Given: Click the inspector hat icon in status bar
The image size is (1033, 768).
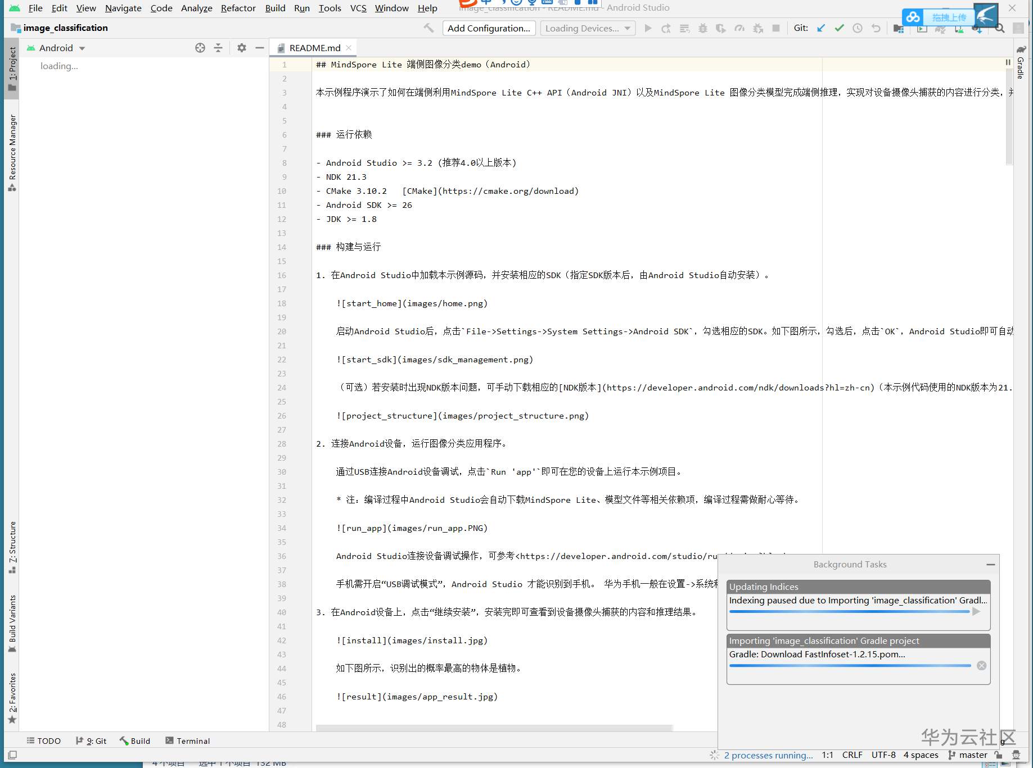Looking at the screenshot, I should (x=1016, y=755).
